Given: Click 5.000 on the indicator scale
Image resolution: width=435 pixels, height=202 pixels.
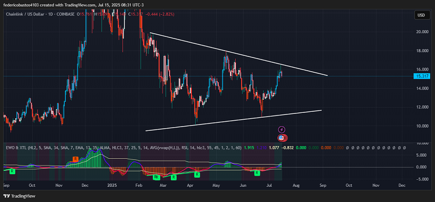Looking at the screenshot, I should coord(421,155).
